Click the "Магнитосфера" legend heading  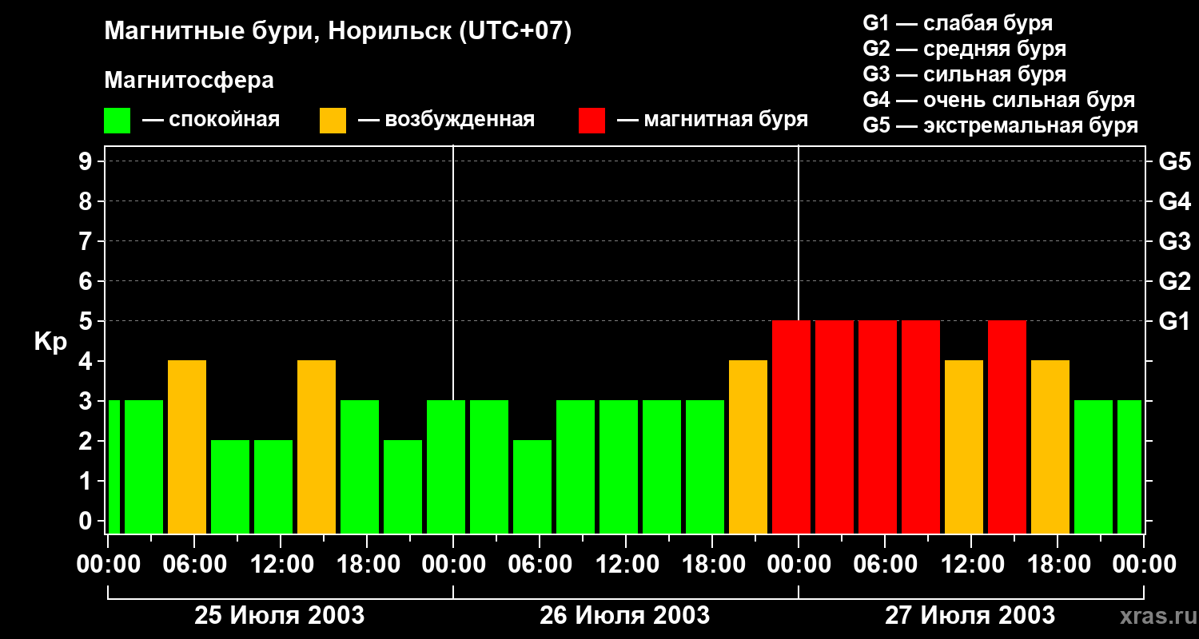click(x=189, y=81)
